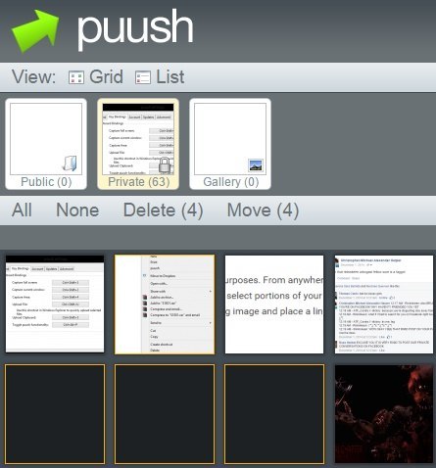
Task: Switch to List view label
Action: (170, 77)
